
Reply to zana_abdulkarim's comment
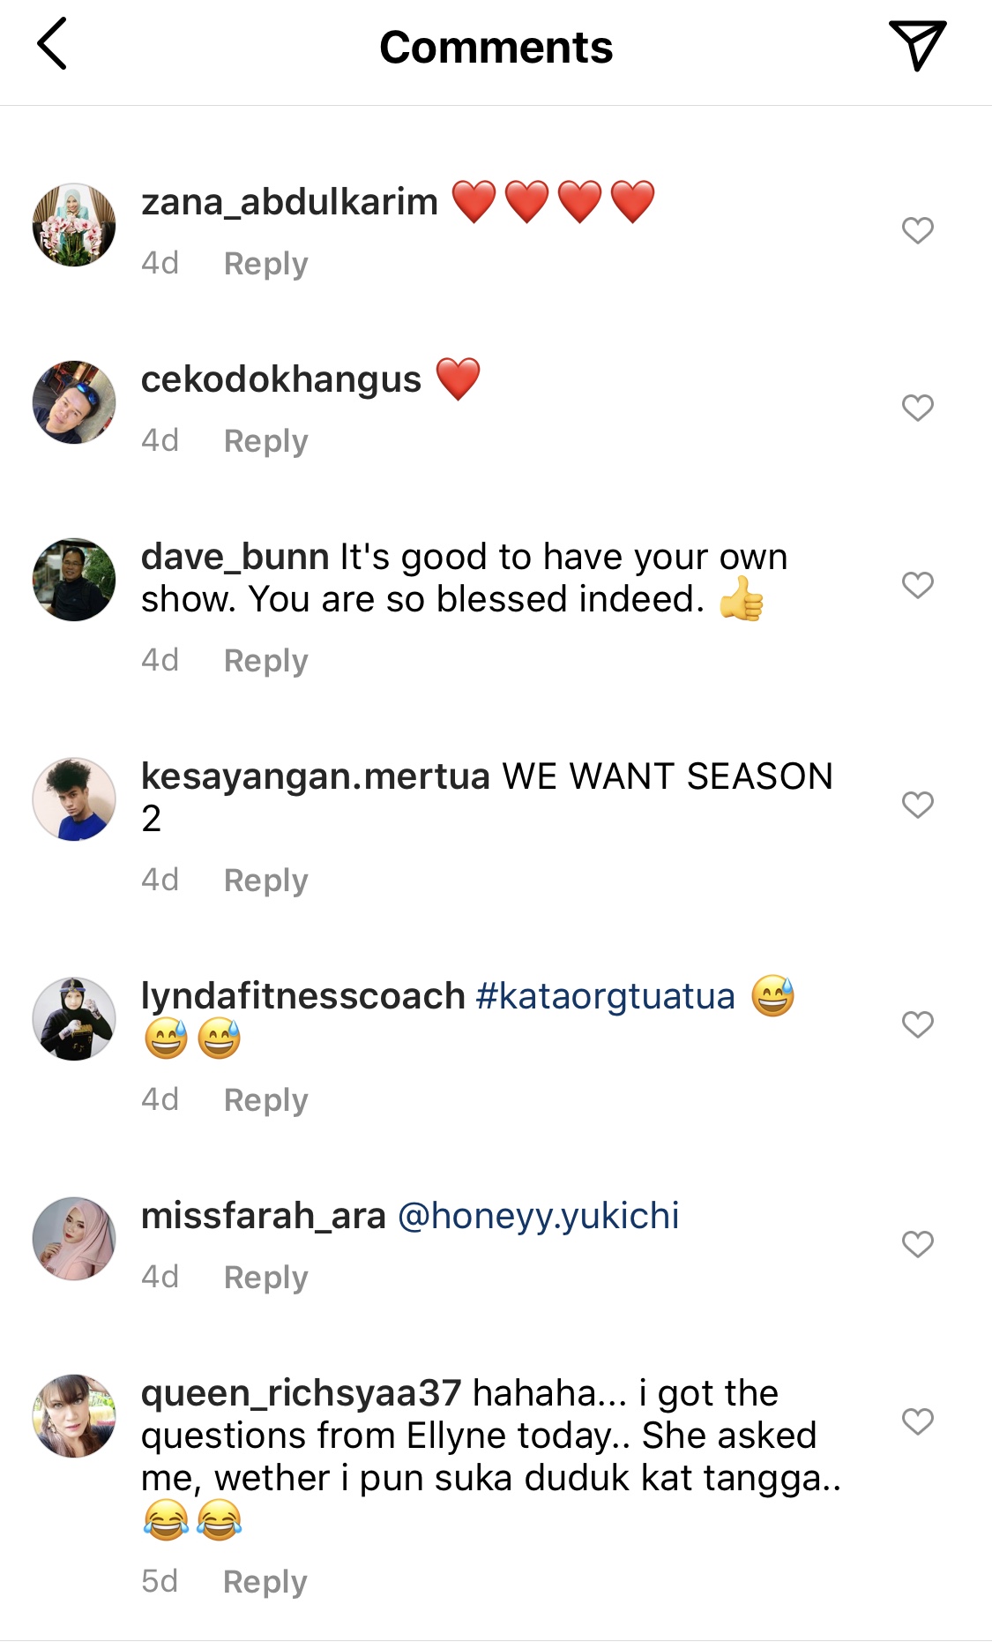click(265, 264)
